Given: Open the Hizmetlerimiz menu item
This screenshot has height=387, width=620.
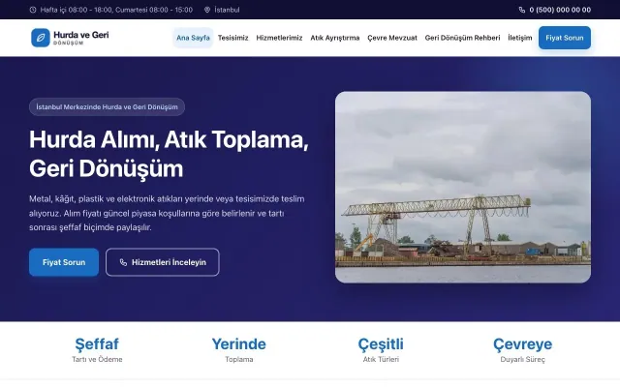Looking at the screenshot, I should click(x=279, y=38).
